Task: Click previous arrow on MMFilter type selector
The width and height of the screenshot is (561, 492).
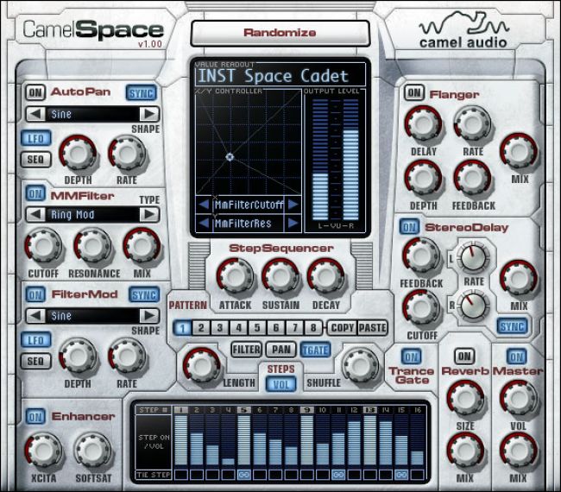Action: [x=35, y=214]
